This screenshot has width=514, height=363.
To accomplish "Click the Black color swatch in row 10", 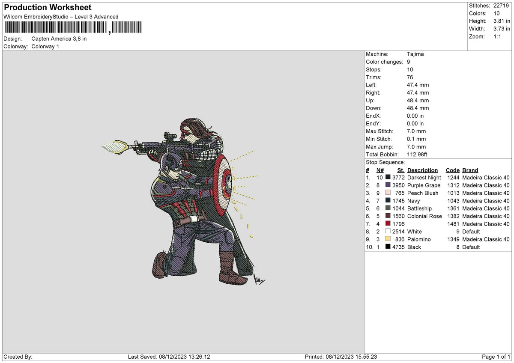I will 388,247.
